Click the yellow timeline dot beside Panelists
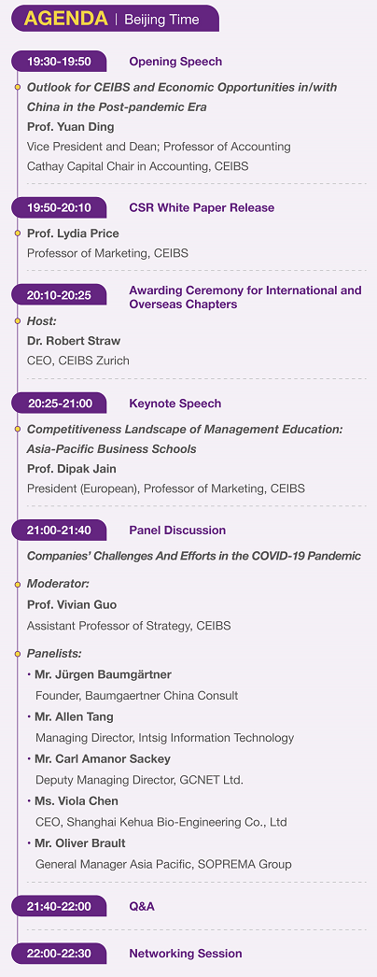Image resolution: width=377 pixels, height=977 pixels. point(18,653)
